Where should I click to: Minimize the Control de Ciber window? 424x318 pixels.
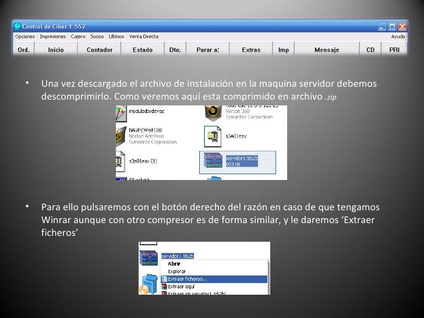click(382, 27)
